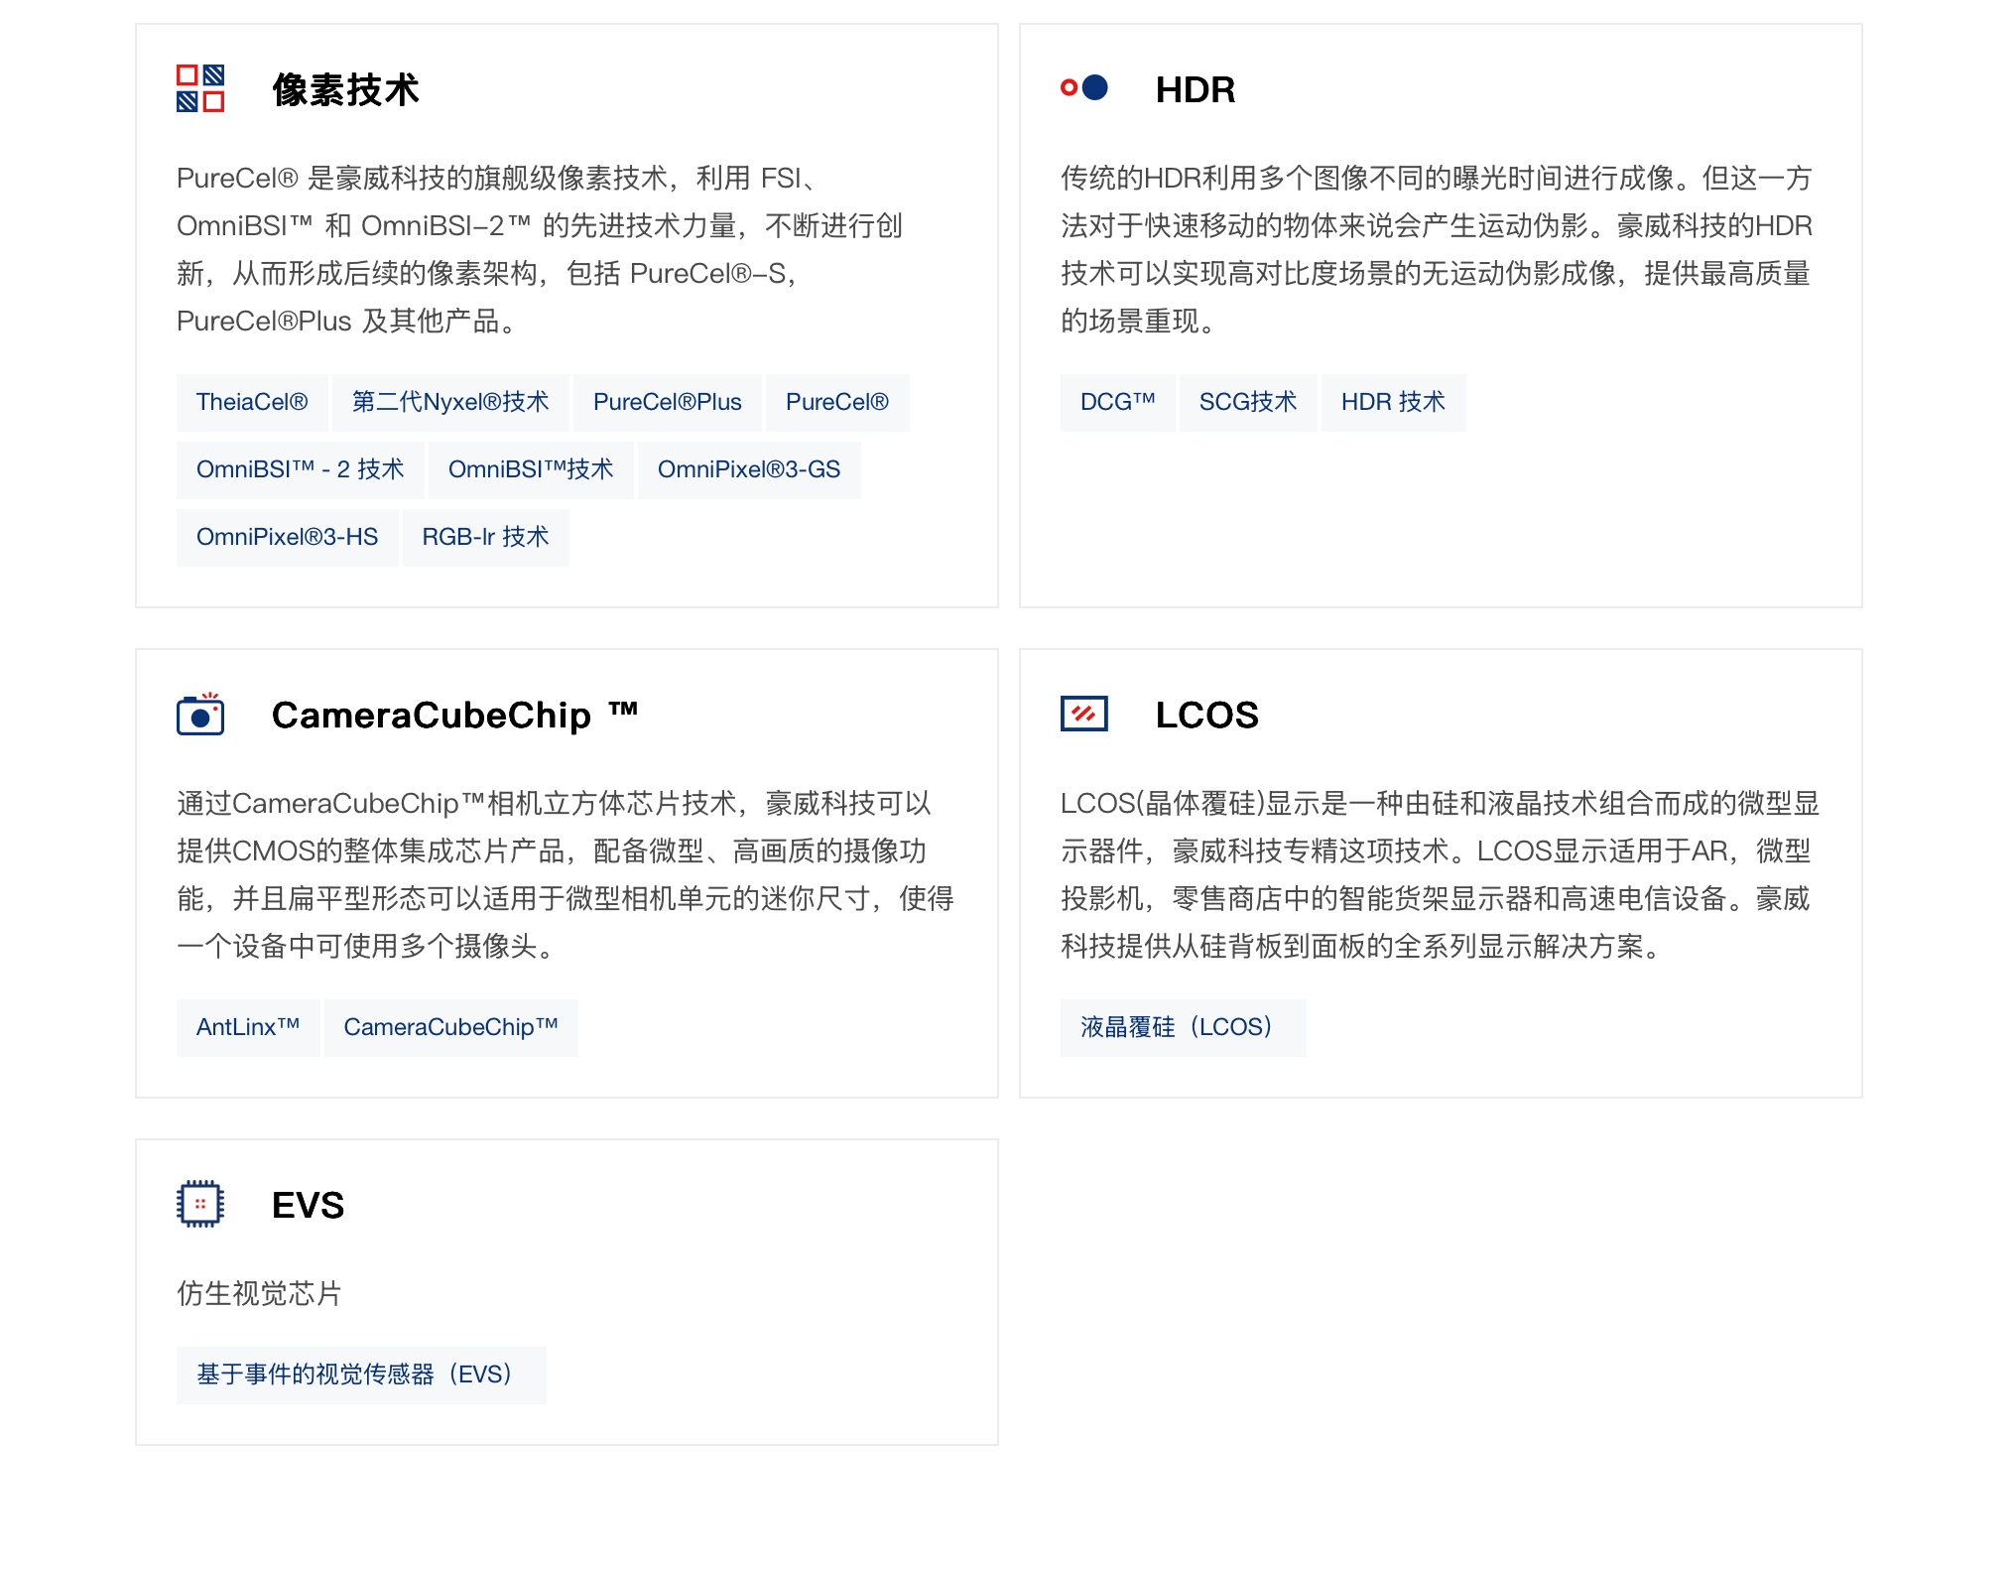Image resolution: width=2016 pixels, height=1570 pixels.
Task: Open the 第二代Nyxel®技术 tag
Action: pos(450,402)
